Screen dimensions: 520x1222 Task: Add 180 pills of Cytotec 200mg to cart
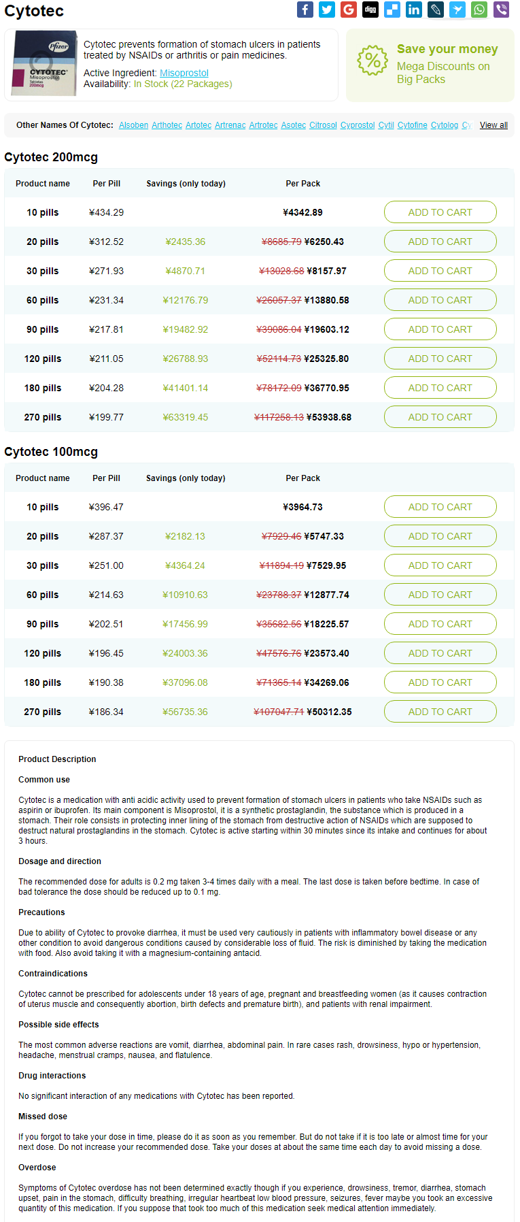tap(440, 388)
